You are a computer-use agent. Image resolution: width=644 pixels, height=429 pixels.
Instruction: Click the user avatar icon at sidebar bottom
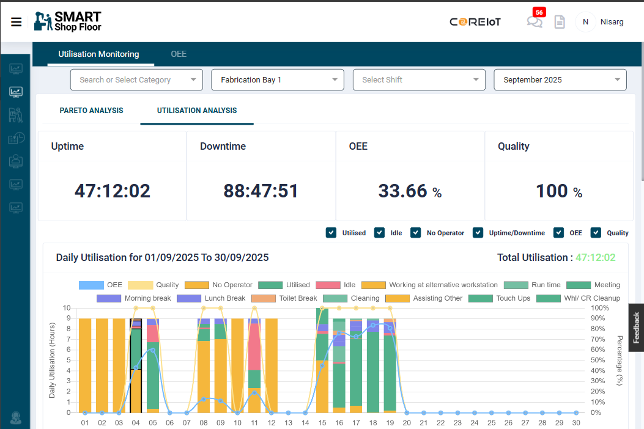(16, 419)
